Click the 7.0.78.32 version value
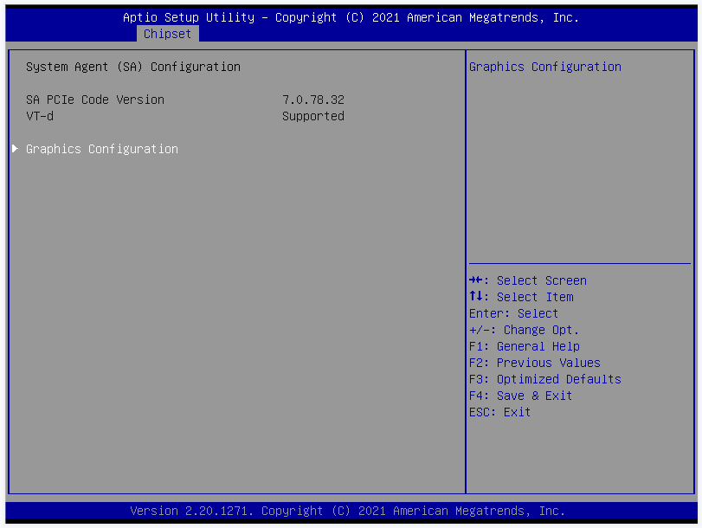The height and width of the screenshot is (528, 702). coord(313,100)
